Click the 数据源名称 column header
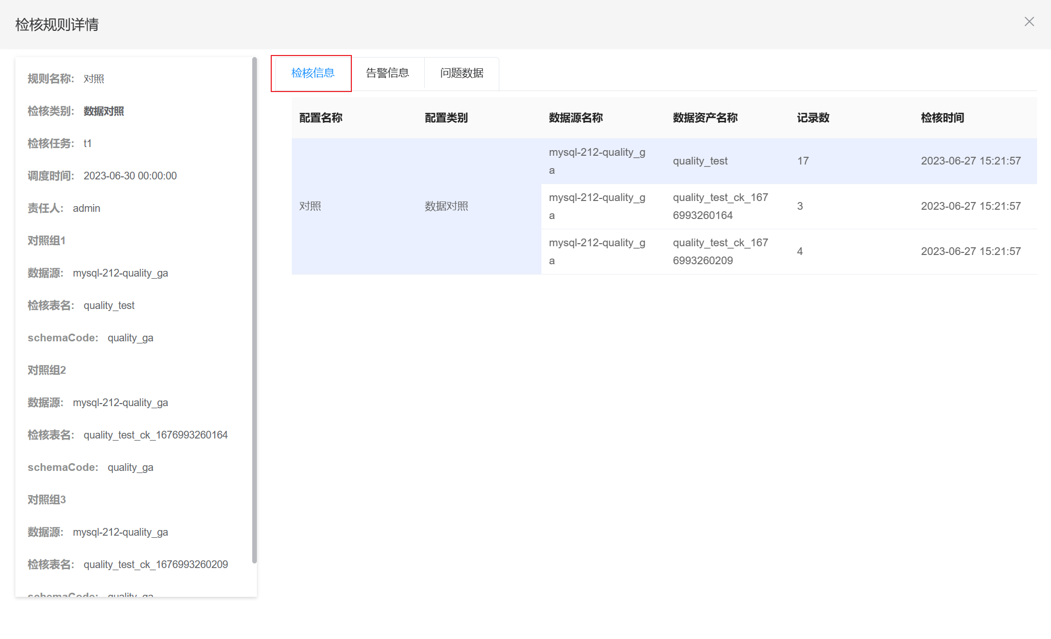 click(575, 118)
